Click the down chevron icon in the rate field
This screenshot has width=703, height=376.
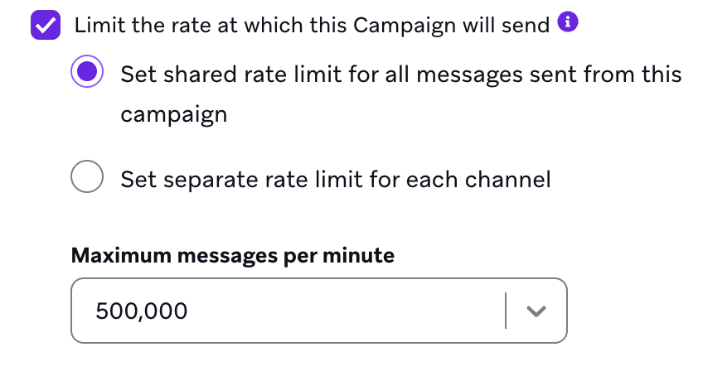pyautogui.click(x=536, y=311)
